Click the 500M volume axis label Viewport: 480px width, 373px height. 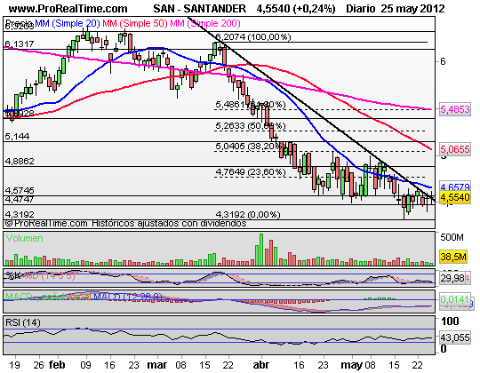point(452,237)
